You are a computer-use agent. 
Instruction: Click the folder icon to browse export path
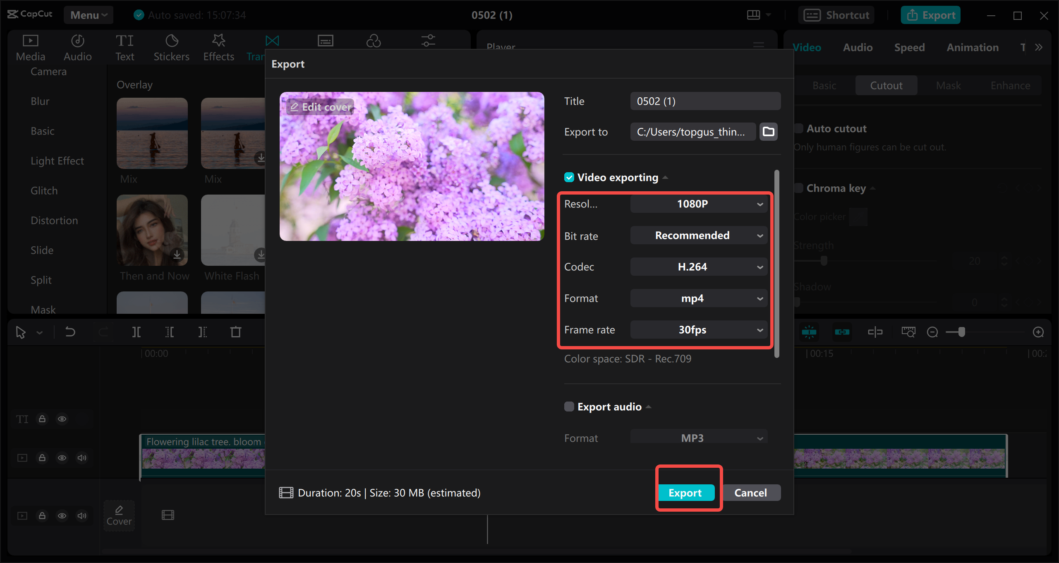[x=769, y=132]
